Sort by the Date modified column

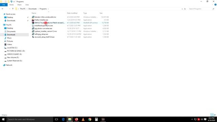[x=72, y=13]
